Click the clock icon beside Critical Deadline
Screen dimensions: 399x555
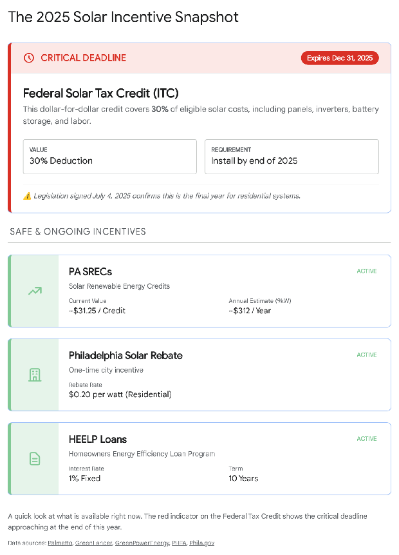pos(28,58)
